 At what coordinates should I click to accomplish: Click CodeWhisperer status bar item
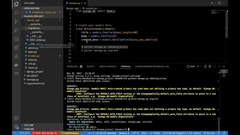click(x=70, y=133)
